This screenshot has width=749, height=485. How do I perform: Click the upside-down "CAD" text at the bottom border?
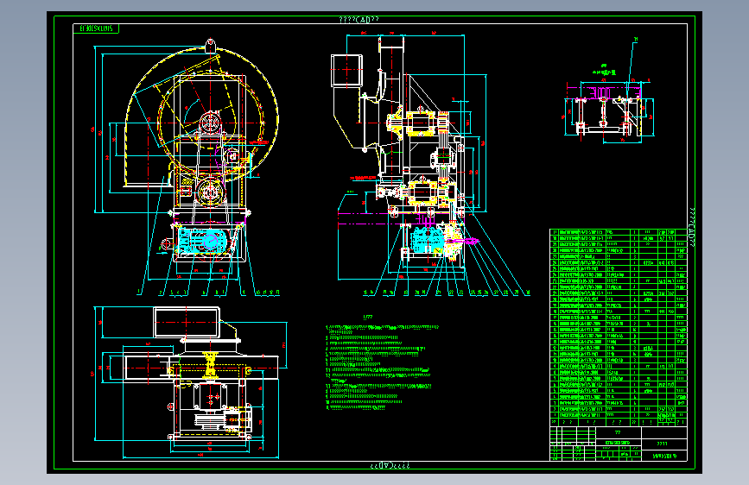click(390, 465)
